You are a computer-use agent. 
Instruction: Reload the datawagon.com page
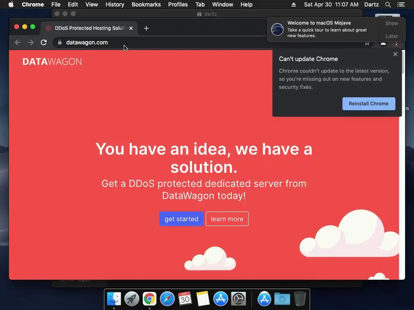coord(44,42)
